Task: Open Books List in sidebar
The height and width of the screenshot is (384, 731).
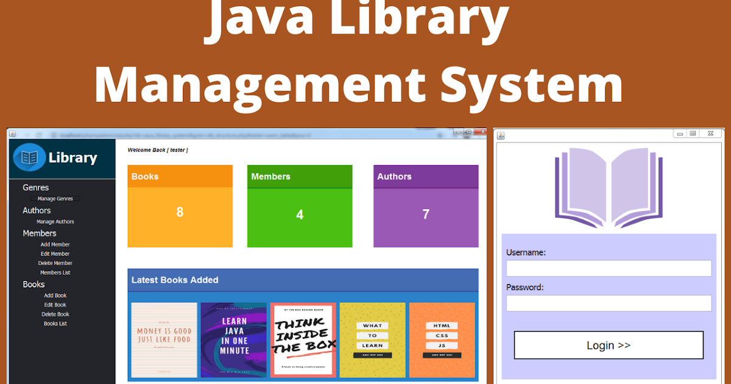Action: click(55, 324)
